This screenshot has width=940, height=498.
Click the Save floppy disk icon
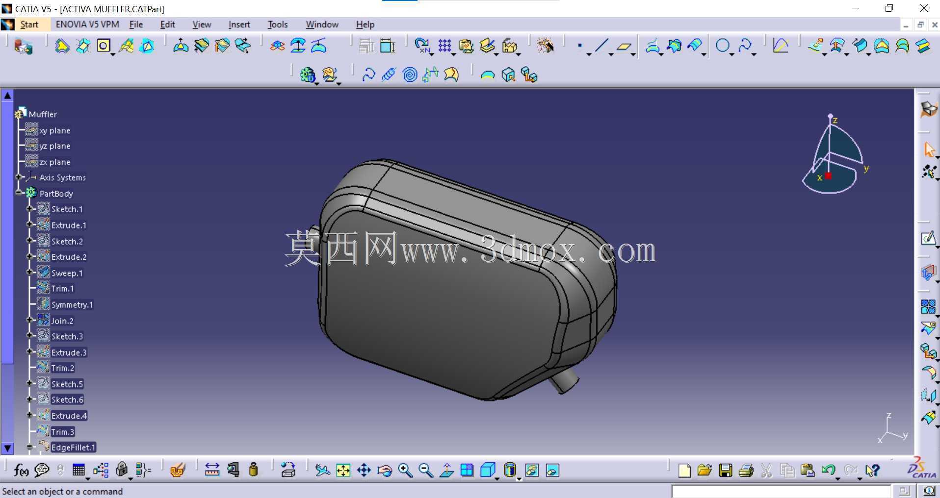coord(725,471)
